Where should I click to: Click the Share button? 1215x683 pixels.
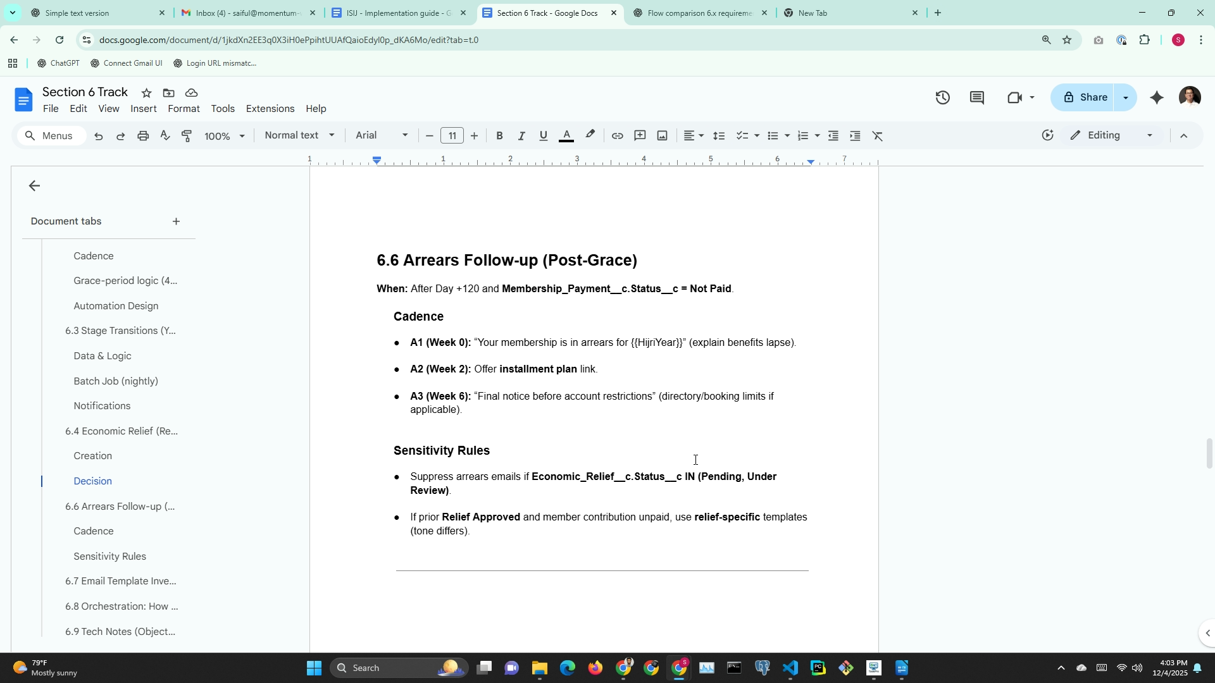1085,97
